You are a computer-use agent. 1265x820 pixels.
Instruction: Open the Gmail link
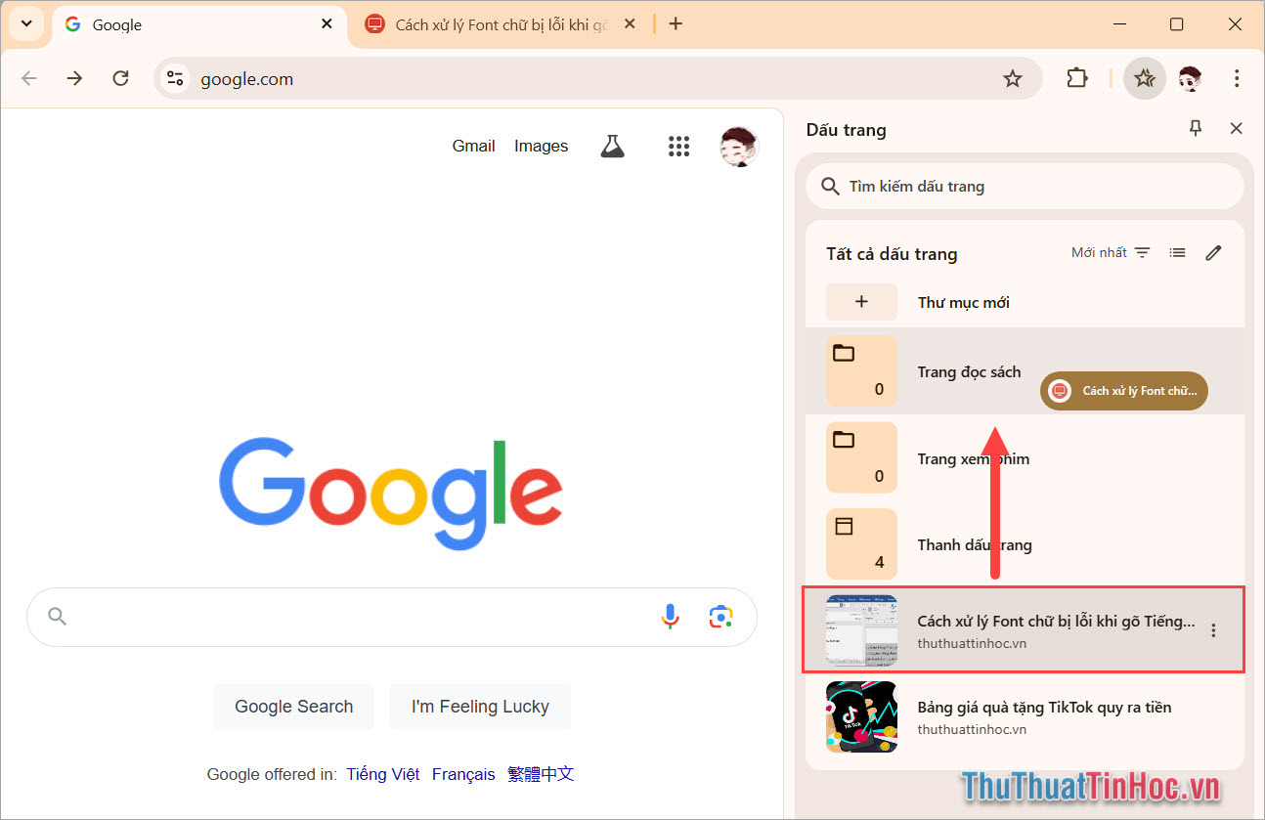coord(473,145)
